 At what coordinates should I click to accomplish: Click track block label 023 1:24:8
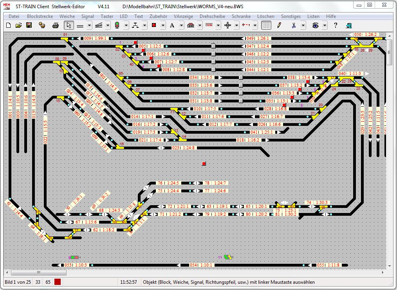pos(183,148)
